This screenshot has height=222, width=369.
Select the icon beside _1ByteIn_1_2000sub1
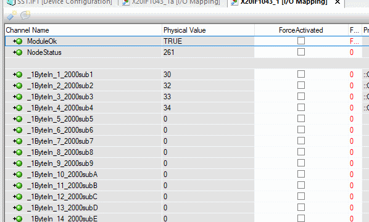[x=18, y=75]
